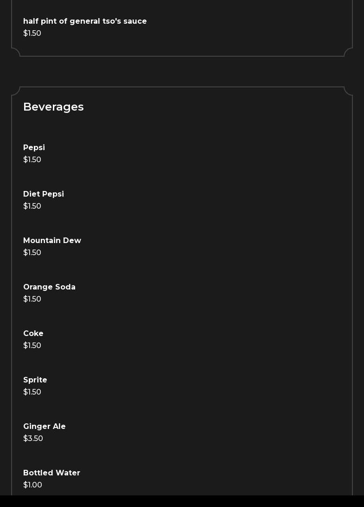Image resolution: width=364 pixels, height=507 pixels.
Task: Click the $1.00 price under Bottled Water
Action: (x=32, y=485)
